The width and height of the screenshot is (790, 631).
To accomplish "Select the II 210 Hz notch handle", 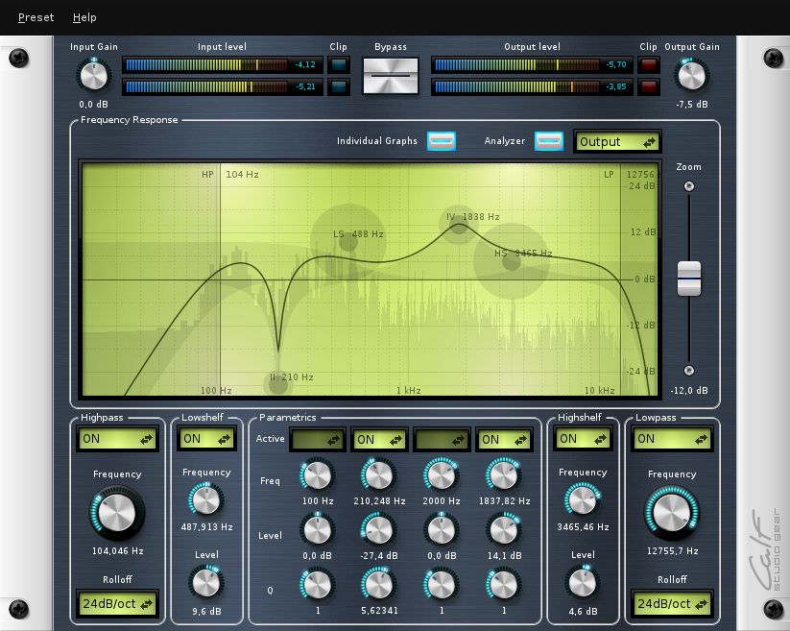I will (278, 383).
